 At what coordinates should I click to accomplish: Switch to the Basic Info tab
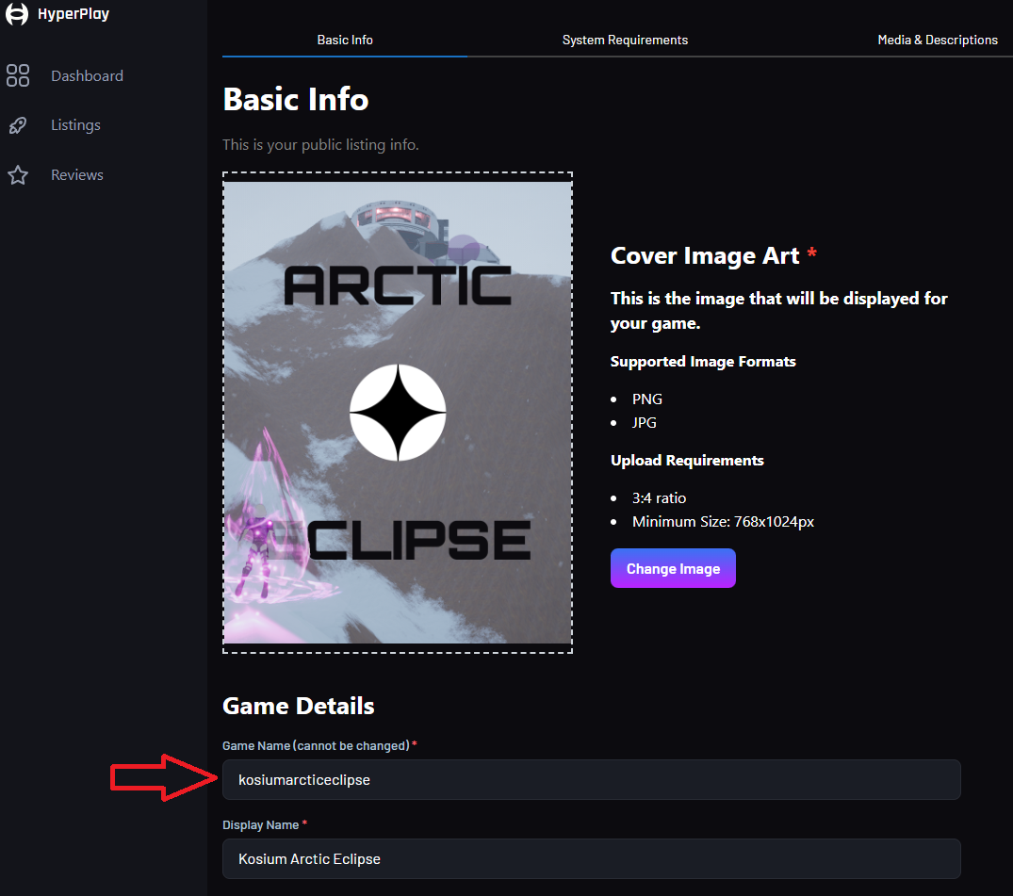click(x=345, y=41)
